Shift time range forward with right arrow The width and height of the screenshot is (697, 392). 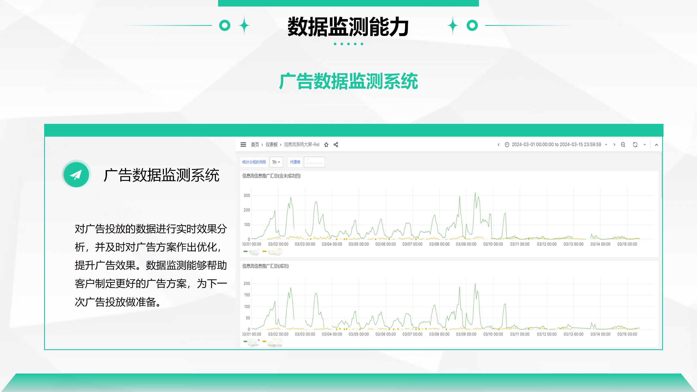tap(614, 145)
